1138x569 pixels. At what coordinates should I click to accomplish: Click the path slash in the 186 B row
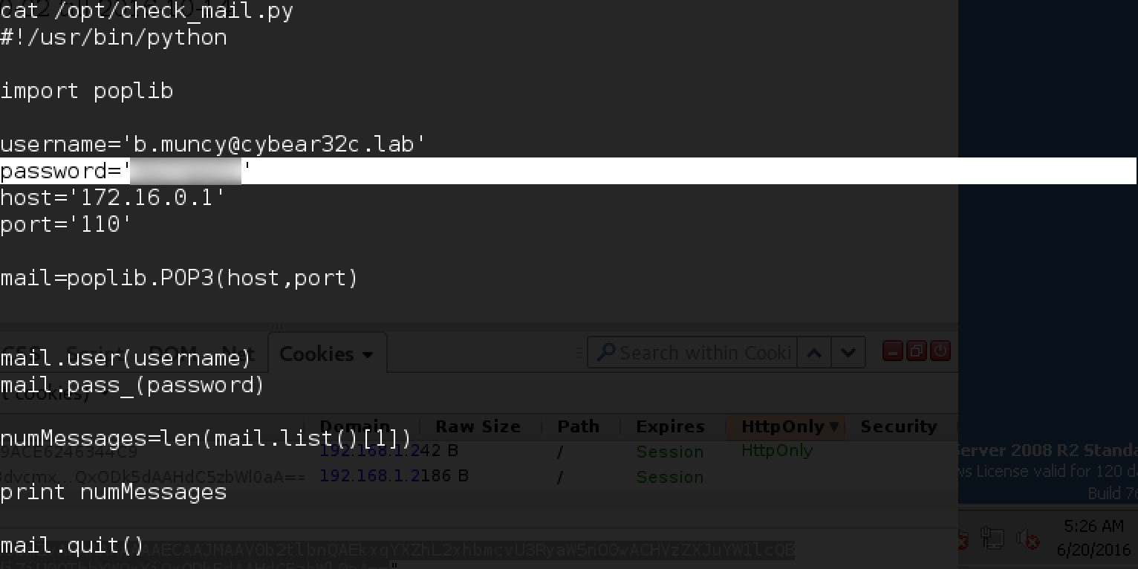559,476
